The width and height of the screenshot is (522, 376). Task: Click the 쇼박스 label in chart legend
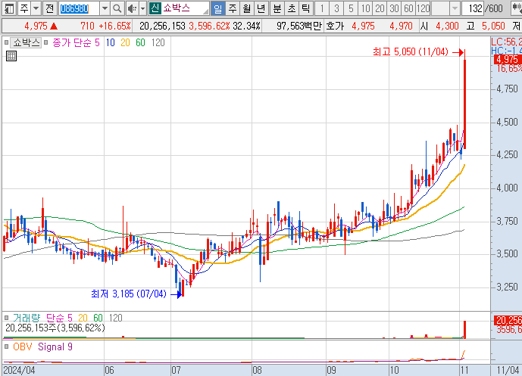point(27,42)
